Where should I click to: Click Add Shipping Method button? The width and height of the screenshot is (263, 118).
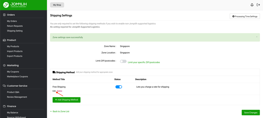(66, 100)
